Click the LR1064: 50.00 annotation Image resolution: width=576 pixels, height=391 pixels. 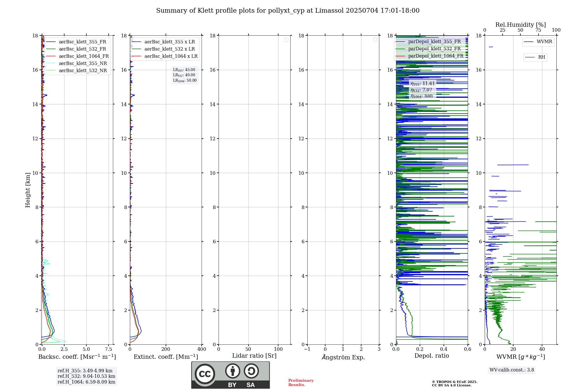tap(185, 80)
